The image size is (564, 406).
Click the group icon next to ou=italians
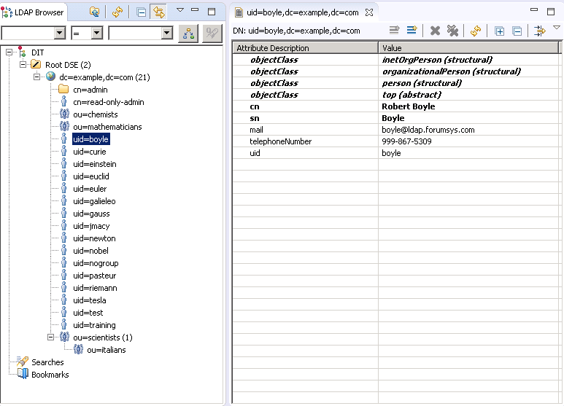(x=78, y=349)
